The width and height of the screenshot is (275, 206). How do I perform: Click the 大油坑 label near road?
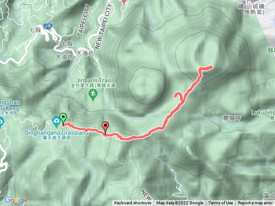pos(85,53)
